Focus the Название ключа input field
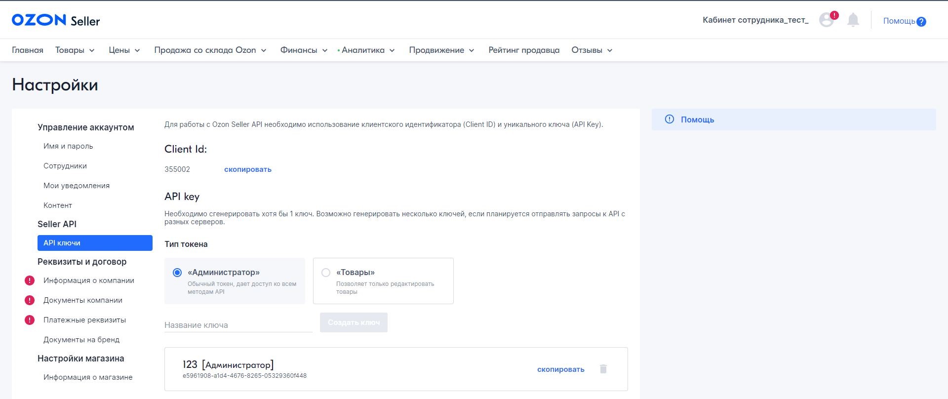The height and width of the screenshot is (399, 948). tap(238, 325)
